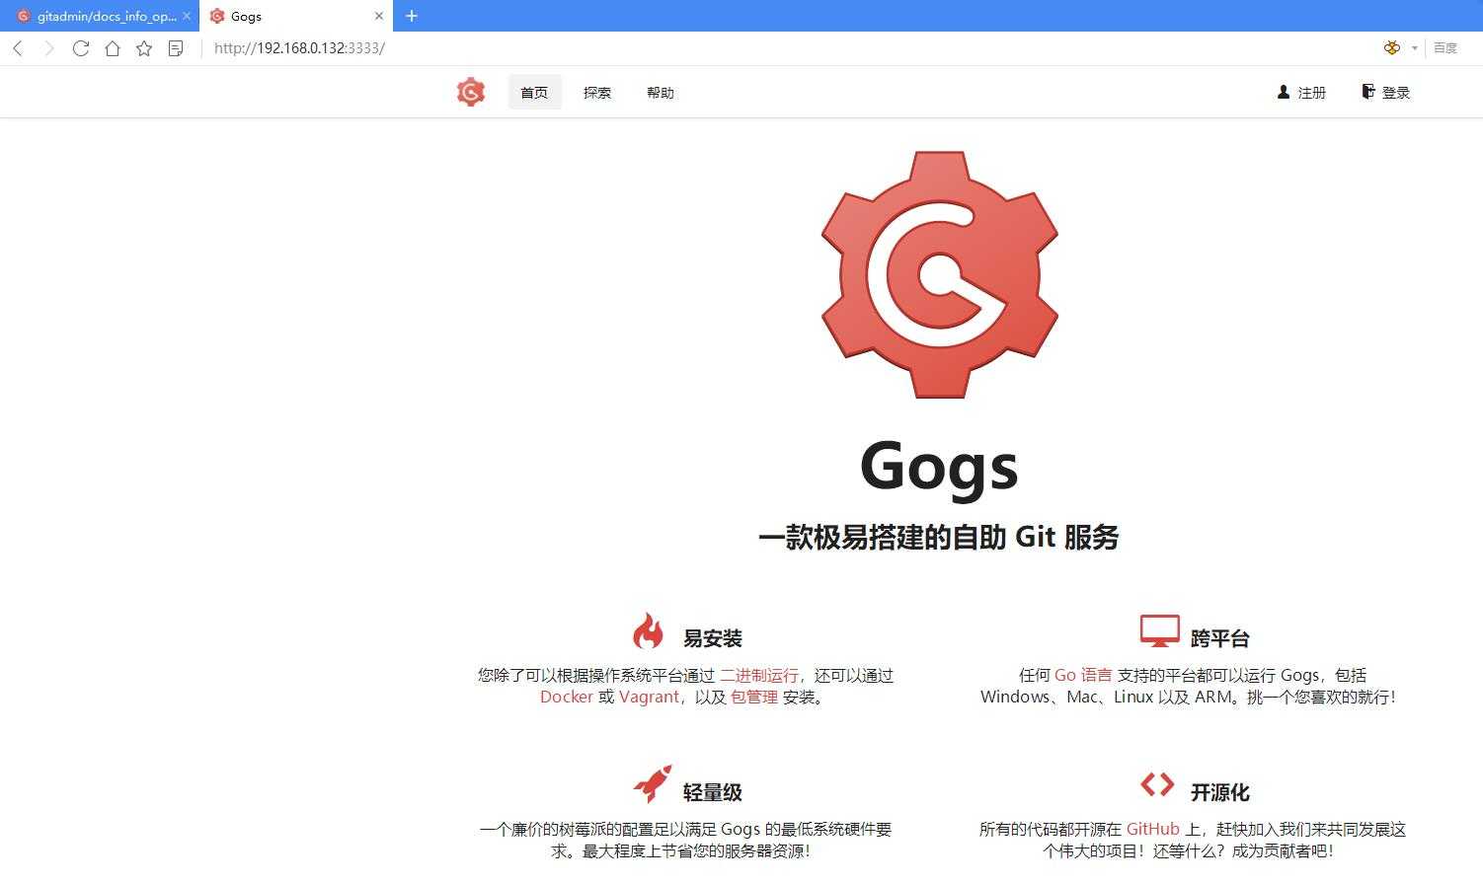Viewport: 1483px width, 885px height.
Task: Click the browser forward arrow
Action: tap(49, 48)
